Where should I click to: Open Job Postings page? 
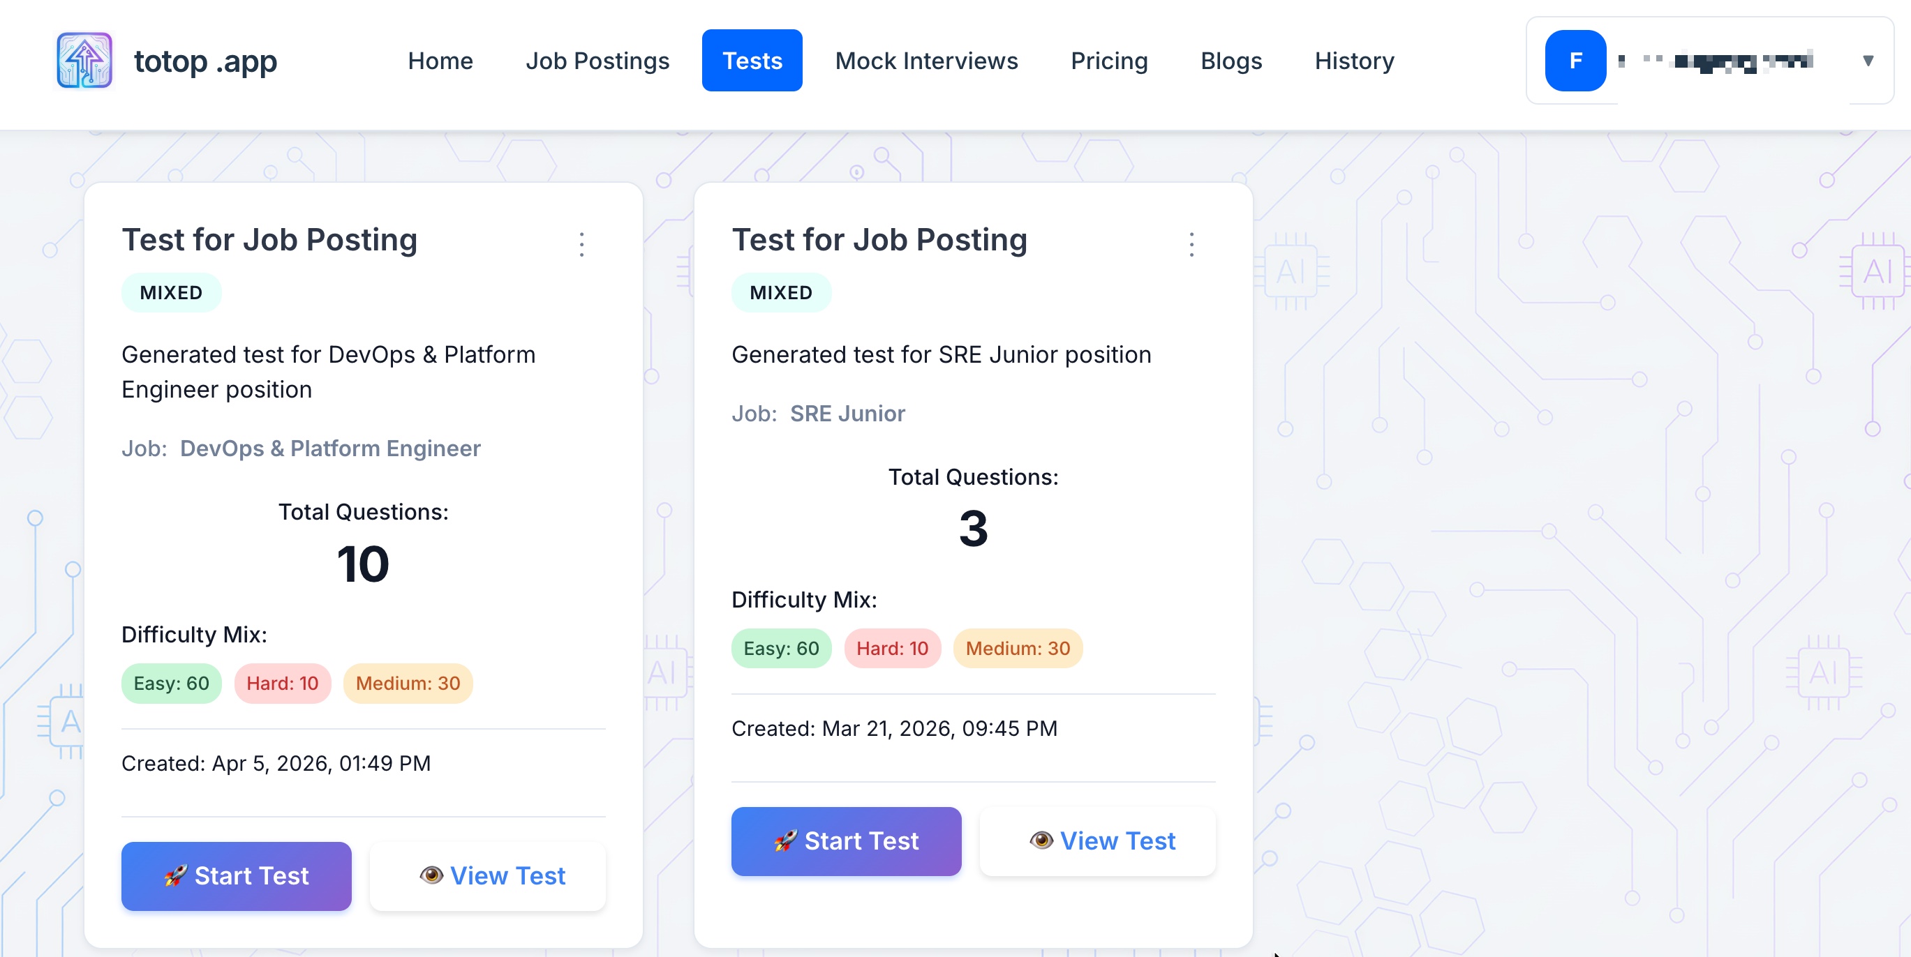pos(597,60)
